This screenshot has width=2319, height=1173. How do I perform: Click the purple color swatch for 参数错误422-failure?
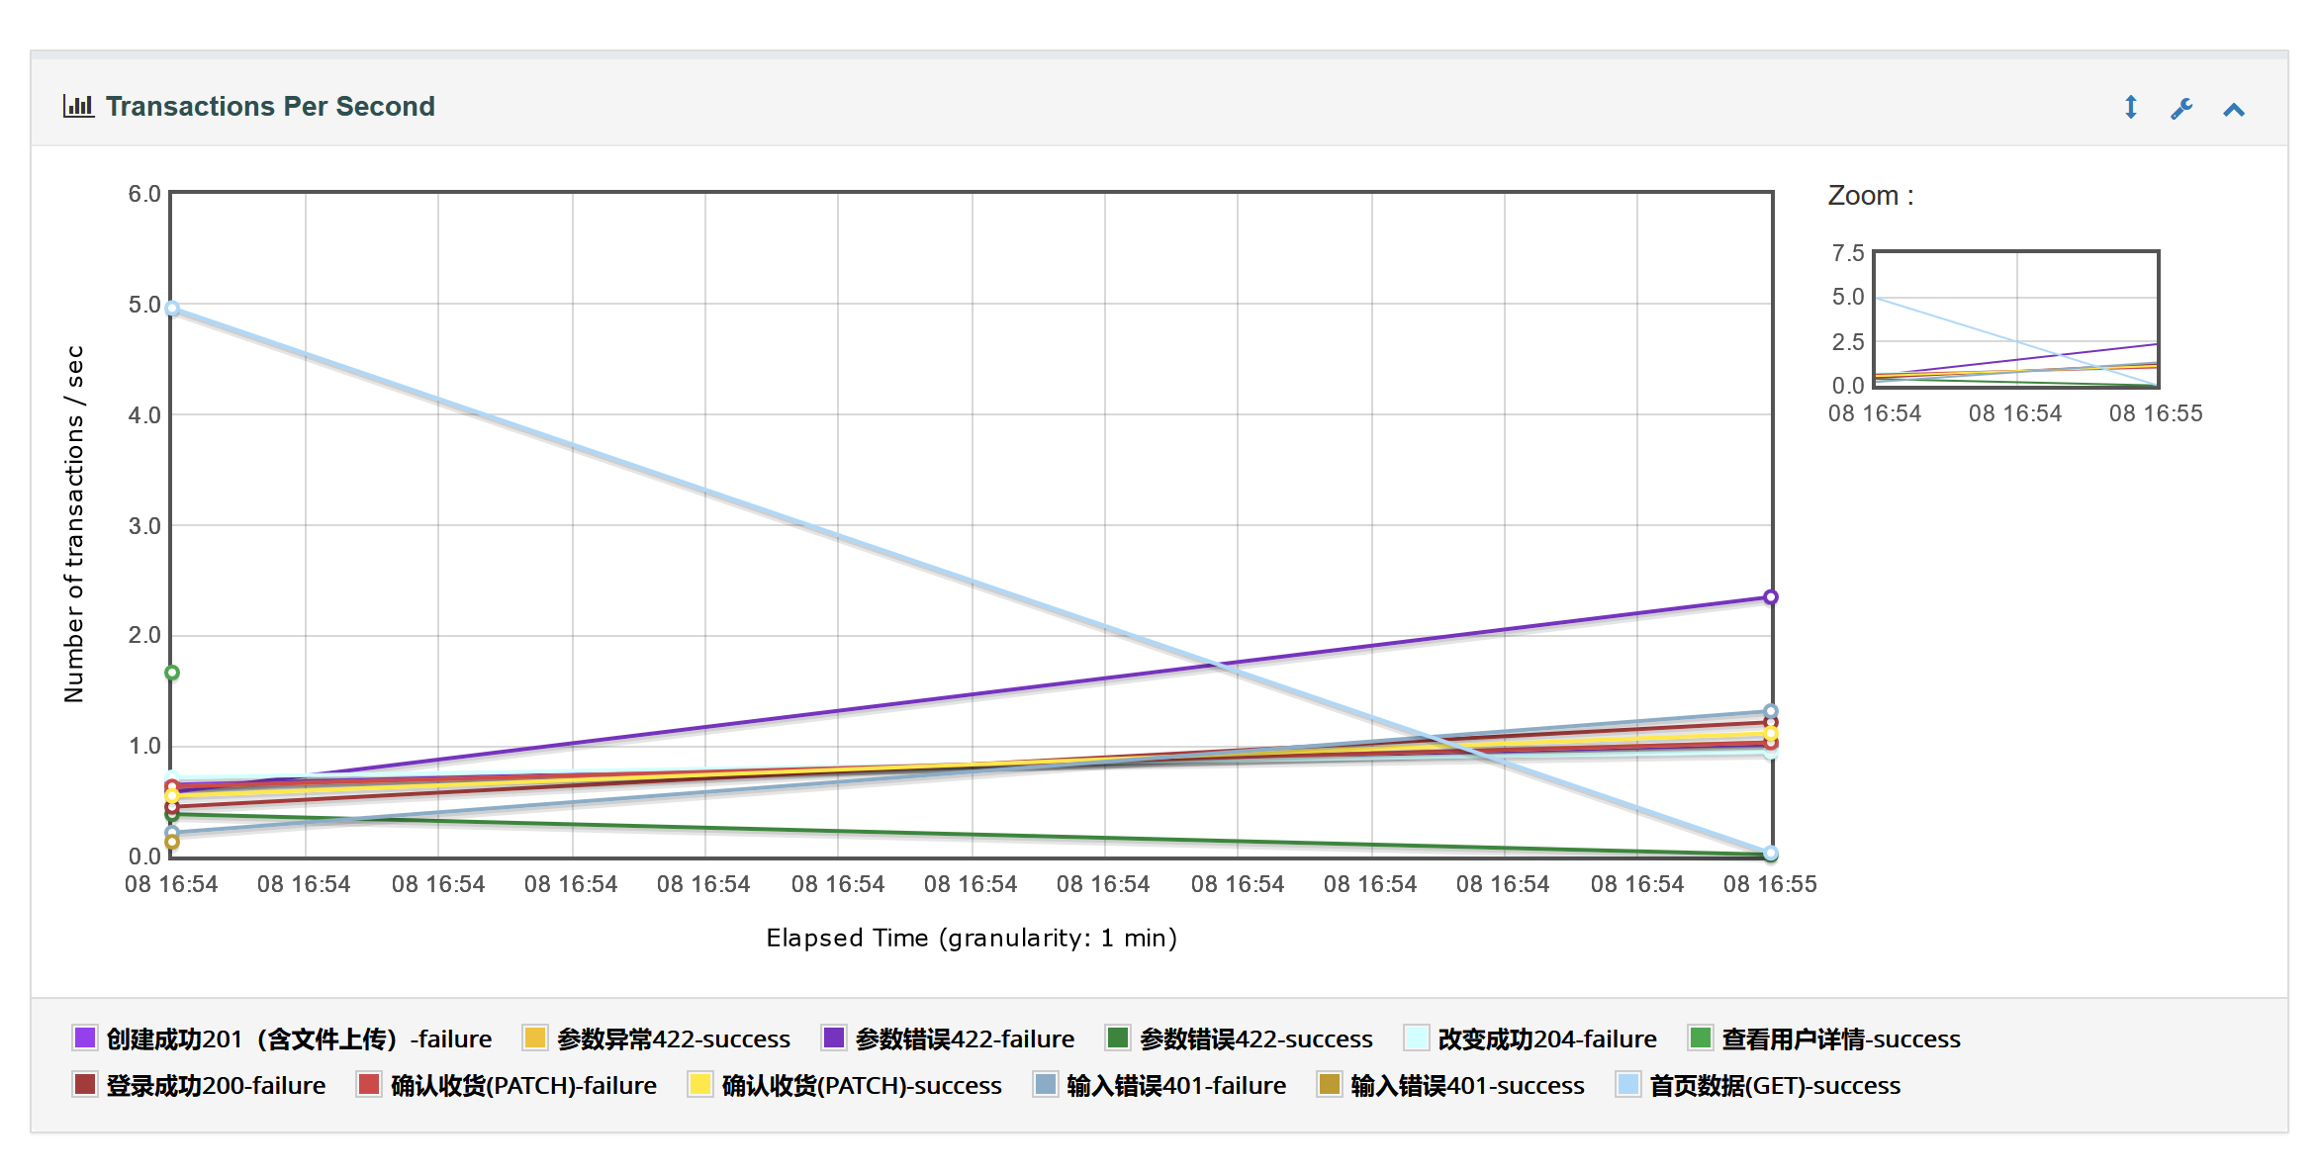(831, 1038)
